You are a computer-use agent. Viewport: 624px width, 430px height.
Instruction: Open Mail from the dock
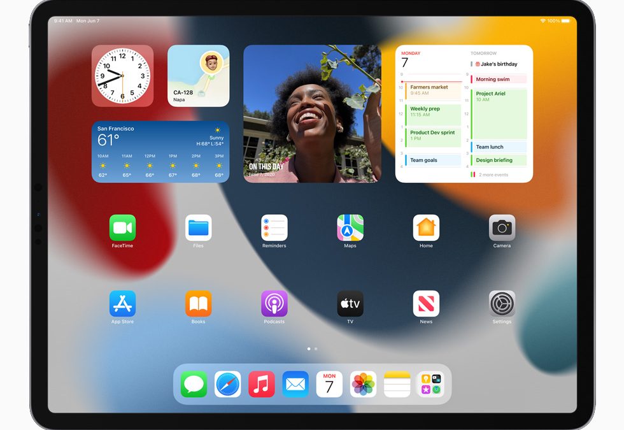point(295,384)
